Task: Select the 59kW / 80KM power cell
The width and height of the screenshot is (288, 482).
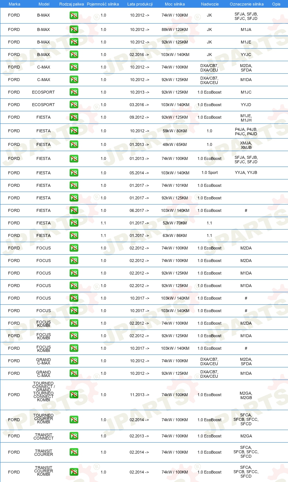Action: pyautogui.click(x=175, y=131)
